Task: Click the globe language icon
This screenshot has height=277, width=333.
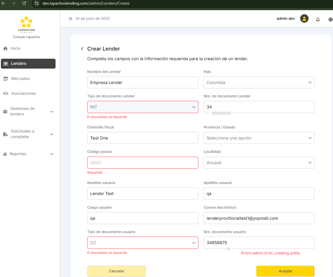Action: tap(330, 19)
